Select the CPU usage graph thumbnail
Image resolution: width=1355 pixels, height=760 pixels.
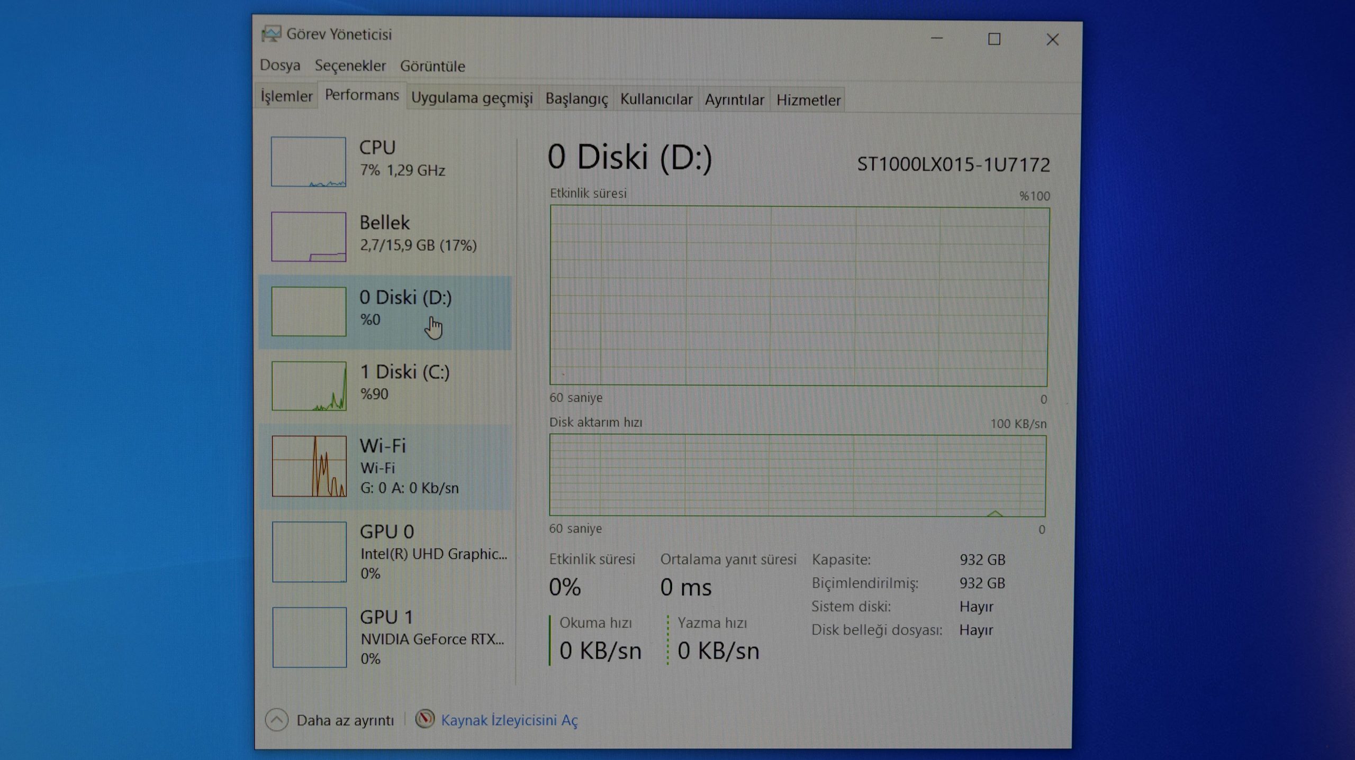pos(309,162)
